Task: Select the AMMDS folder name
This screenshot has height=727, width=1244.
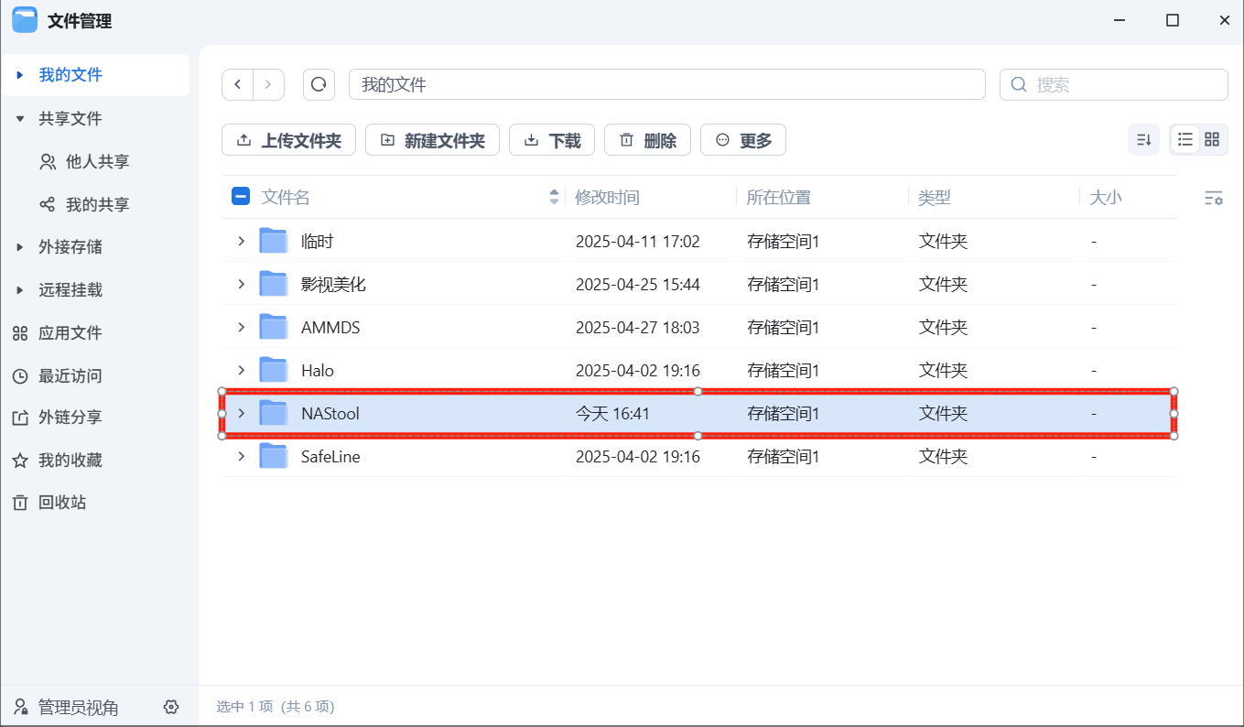Action: pos(330,328)
